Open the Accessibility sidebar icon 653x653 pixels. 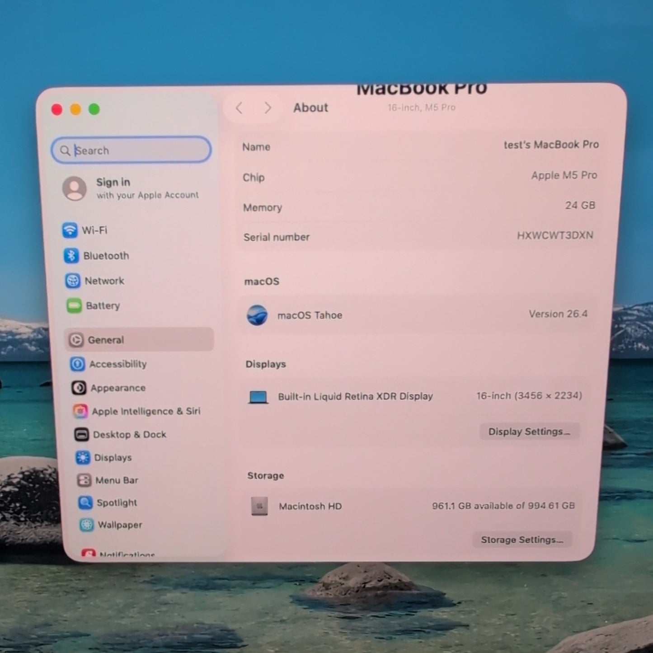coord(78,364)
